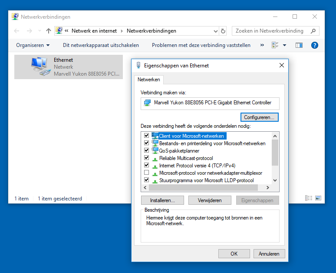
Task: Expand the address bar history dropdown
Action: pyautogui.click(x=216, y=31)
